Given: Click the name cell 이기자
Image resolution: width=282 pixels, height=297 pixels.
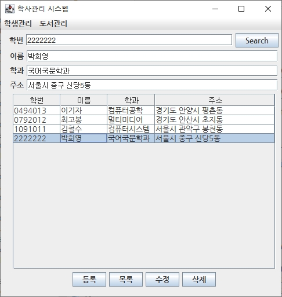Looking at the screenshot, I should pyautogui.click(x=84, y=111).
